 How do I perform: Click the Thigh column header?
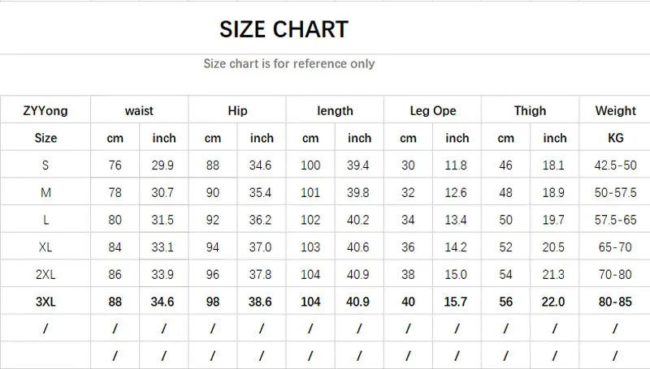click(x=530, y=111)
